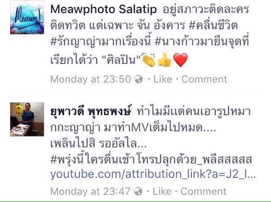The width and height of the screenshot is (271, 202).
Task: Click the clapping hands emoji
Action: coord(149,60)
